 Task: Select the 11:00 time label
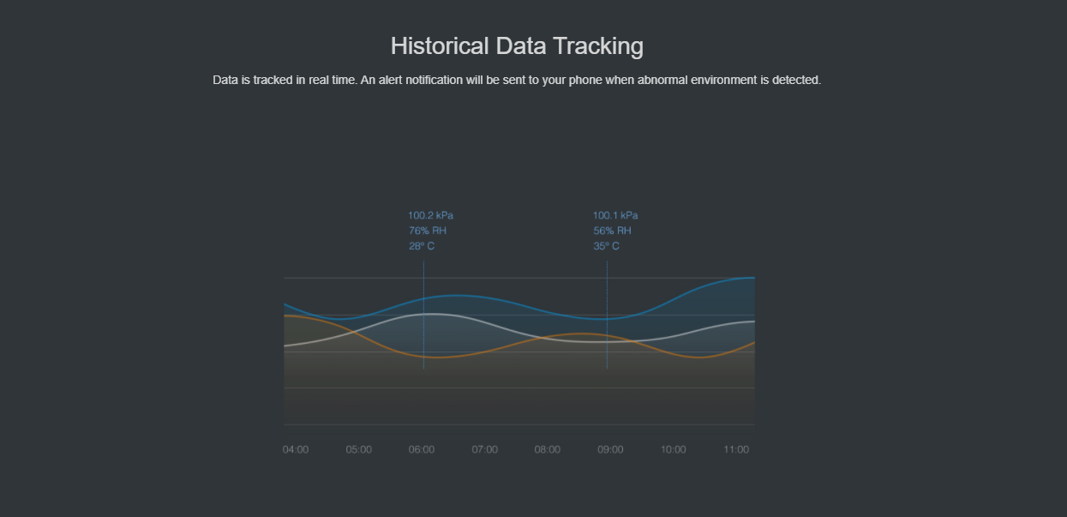pos(736,449)
